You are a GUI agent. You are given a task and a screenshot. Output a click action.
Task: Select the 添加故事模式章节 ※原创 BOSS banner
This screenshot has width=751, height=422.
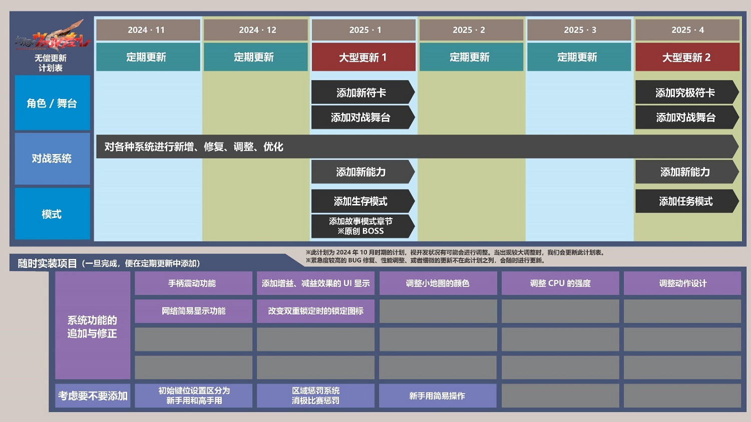[361, 226]
